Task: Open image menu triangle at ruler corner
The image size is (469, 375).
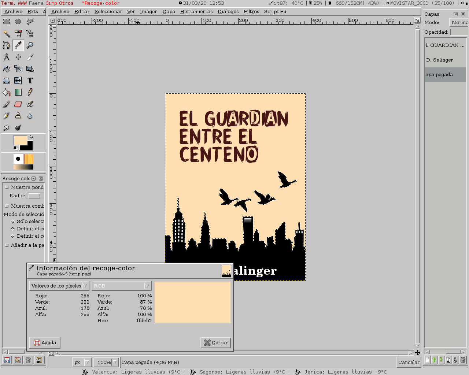Action: (52, 21)
